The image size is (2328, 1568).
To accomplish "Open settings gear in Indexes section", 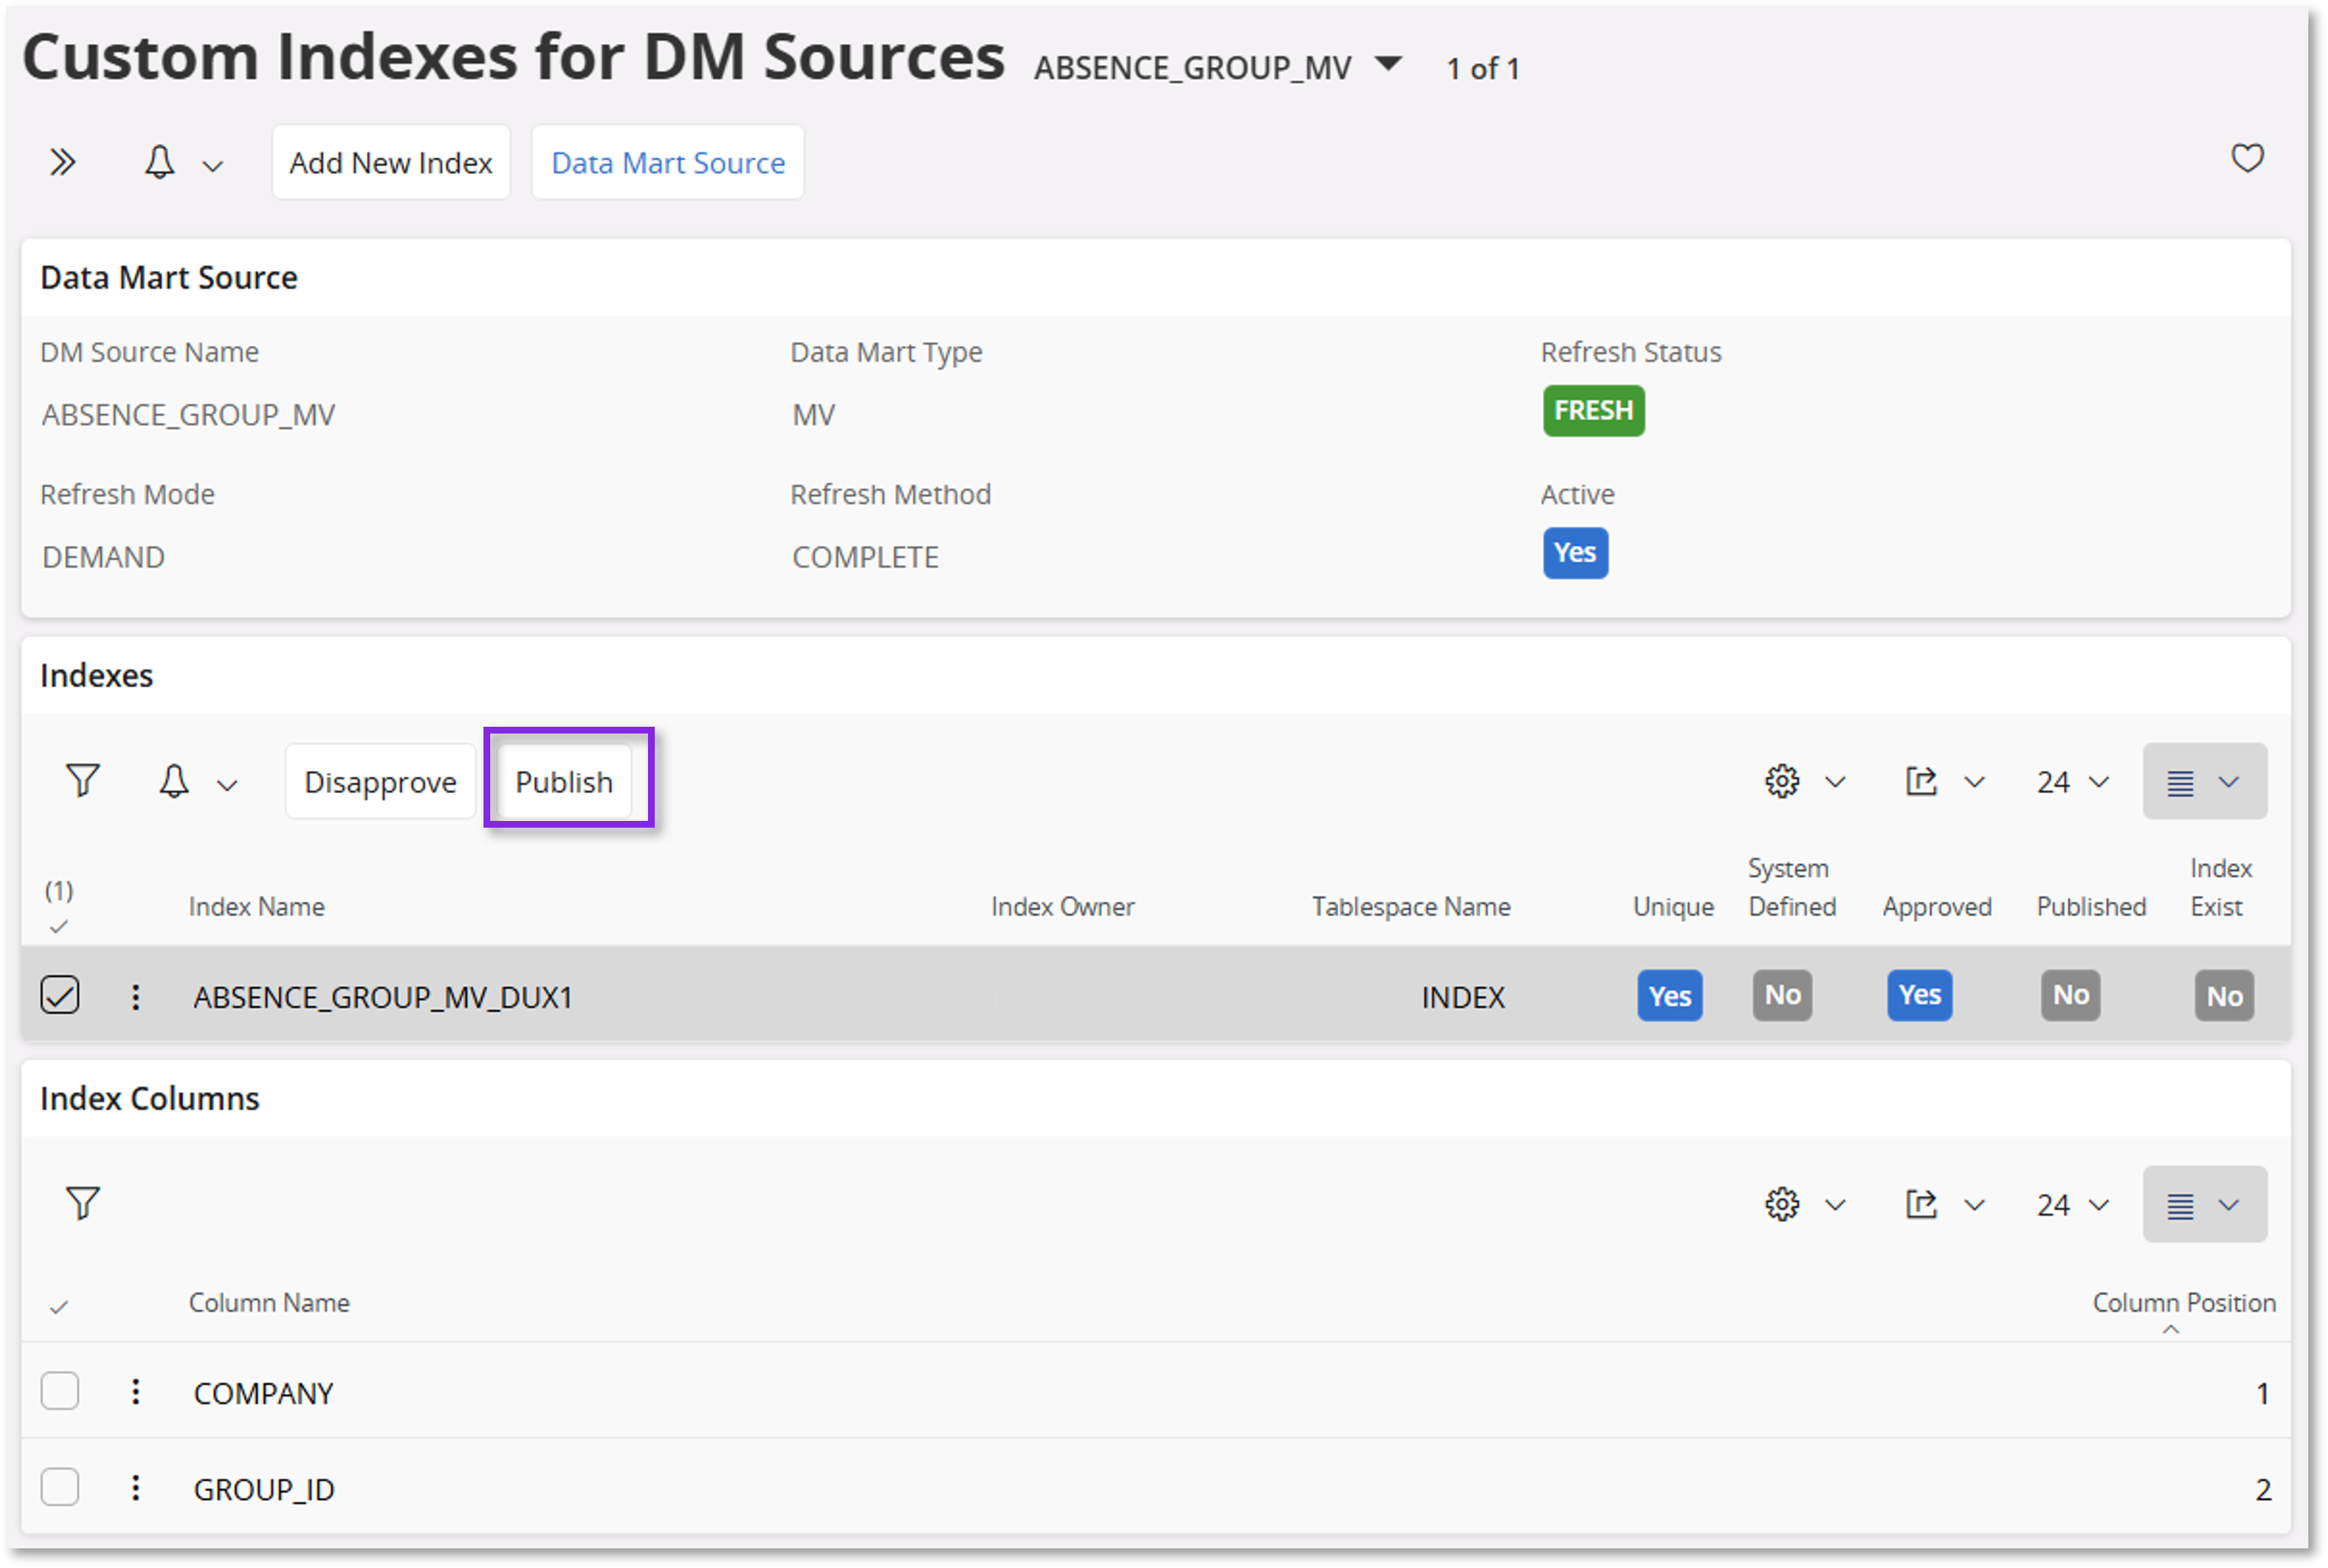I will (x=1782, y=781).
